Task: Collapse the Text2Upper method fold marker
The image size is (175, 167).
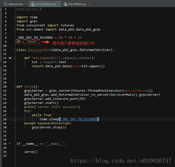Action: 15,58
